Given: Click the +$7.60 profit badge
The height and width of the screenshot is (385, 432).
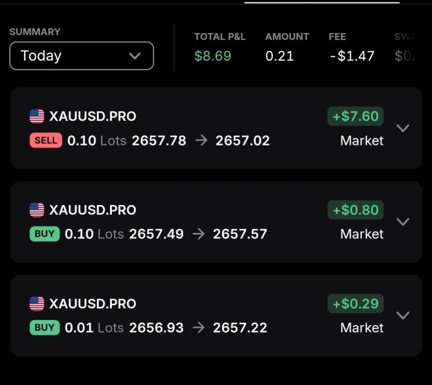Looking at the screenshot, I should tap(355, 117).
